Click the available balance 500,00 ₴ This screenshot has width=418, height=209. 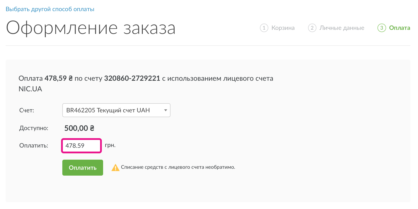pyautogui.click(x=79, y=128)
